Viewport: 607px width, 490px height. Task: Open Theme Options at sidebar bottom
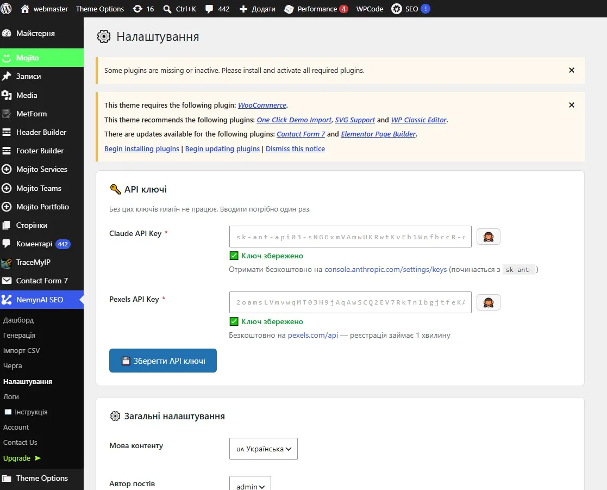pos(42,478)
